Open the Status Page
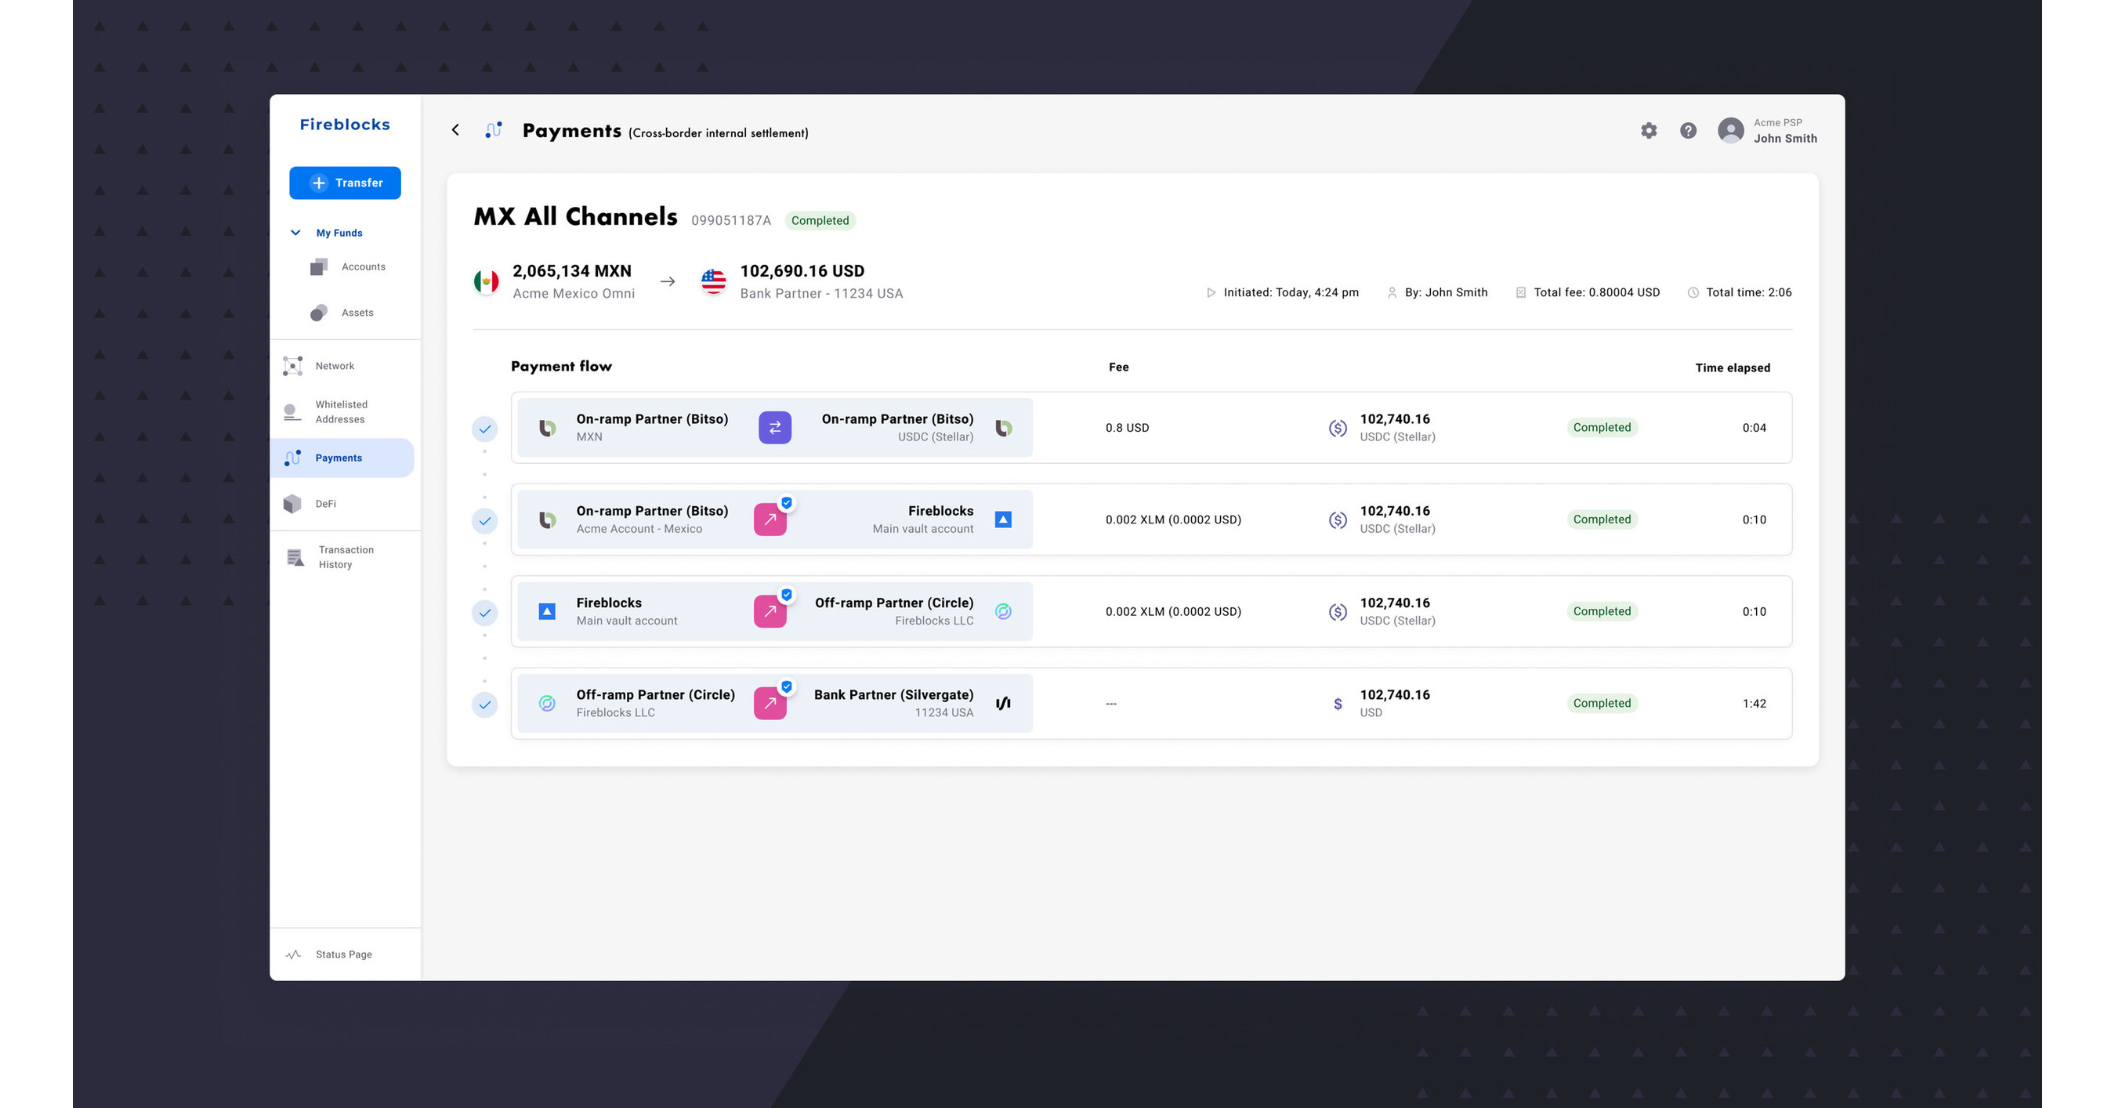 (344, 954)
